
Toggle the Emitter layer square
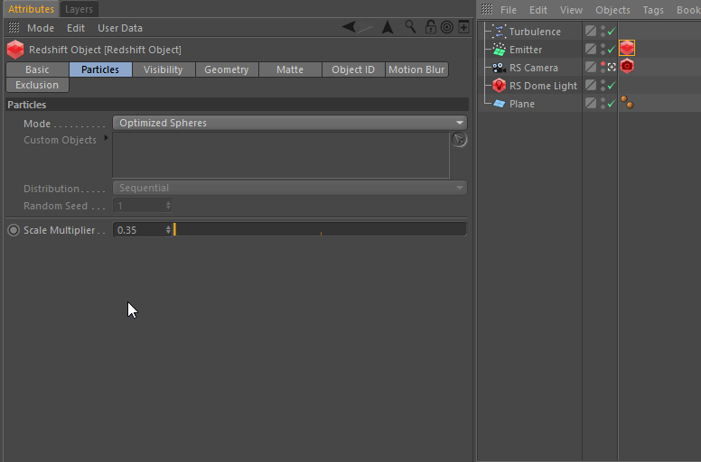coord(591,49)
